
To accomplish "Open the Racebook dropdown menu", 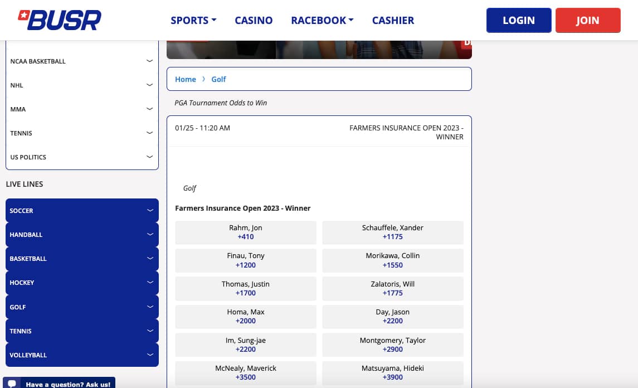I will [x=322, y=21].
